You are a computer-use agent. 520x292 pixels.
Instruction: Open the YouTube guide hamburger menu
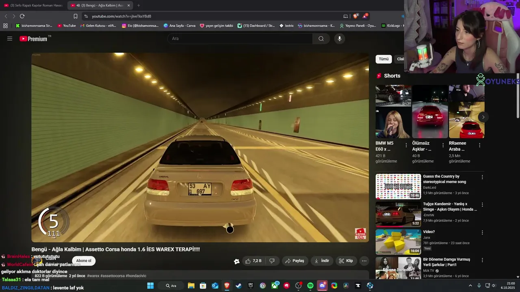[10, 39]
